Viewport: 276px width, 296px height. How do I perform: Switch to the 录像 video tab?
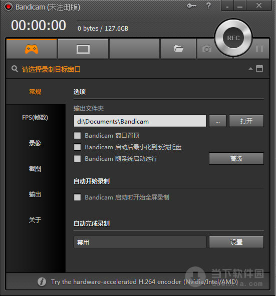pos(35,143)
